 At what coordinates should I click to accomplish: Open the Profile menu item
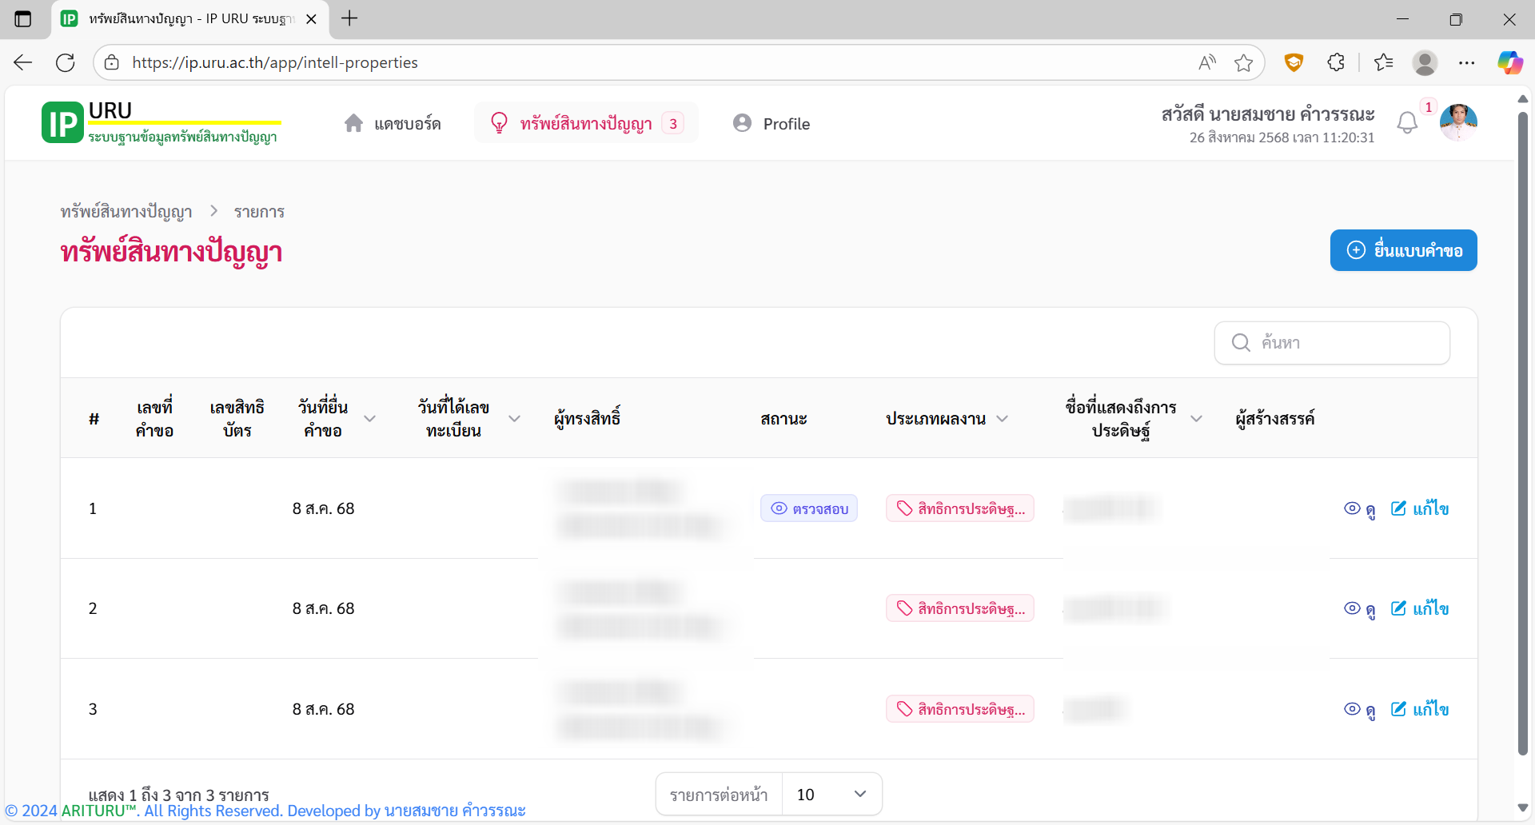tap(771, 123)
